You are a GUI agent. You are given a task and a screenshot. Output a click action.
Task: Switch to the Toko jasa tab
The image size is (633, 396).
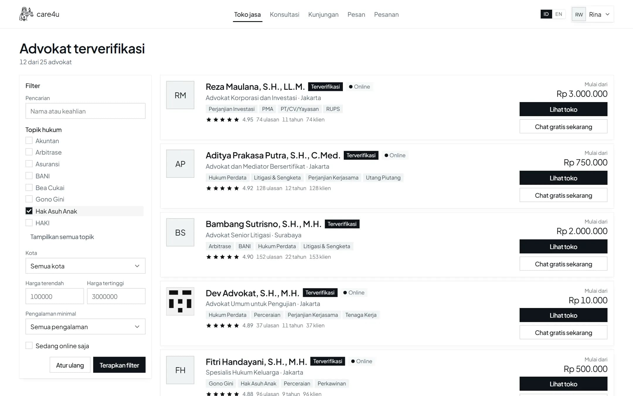tap(247, 14)
